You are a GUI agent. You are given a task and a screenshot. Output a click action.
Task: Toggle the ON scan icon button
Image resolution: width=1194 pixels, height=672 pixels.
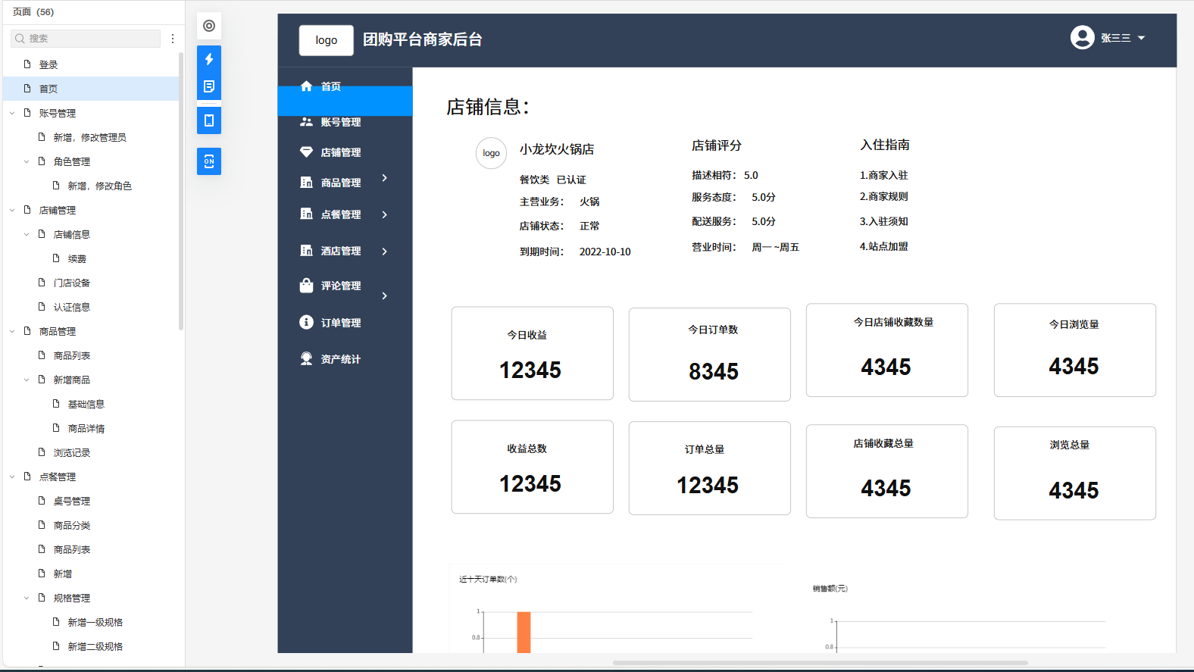click(x=209, y=161)
